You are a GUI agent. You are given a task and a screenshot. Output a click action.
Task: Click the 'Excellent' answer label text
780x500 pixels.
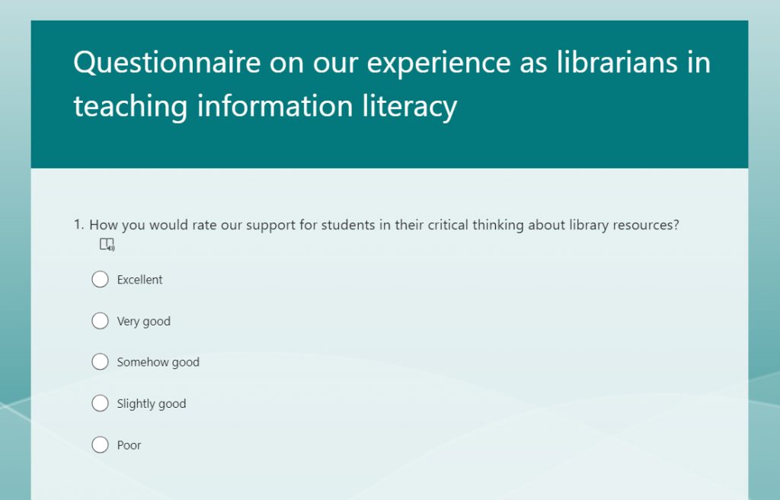[x=140, y=280]
